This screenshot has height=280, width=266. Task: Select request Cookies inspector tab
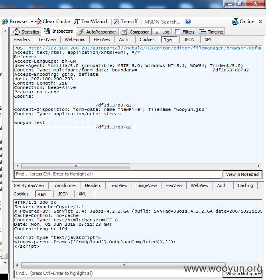click(x=147, y=39)
